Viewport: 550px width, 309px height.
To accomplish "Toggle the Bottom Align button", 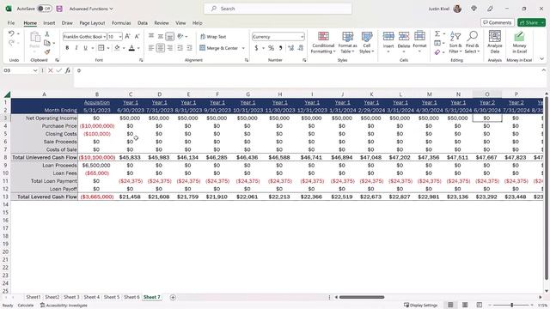I will point(170,36).
